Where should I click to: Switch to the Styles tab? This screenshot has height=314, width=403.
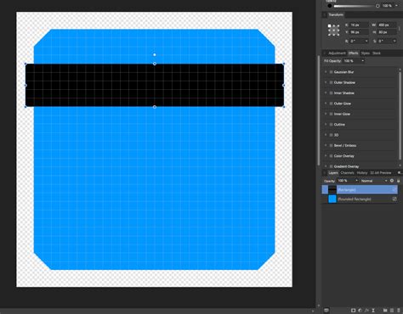coord(366,53)
